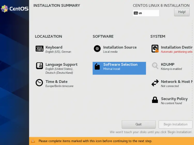Click the Installation Source disc icon
This screenshot has height=145, width=194.
97,49
